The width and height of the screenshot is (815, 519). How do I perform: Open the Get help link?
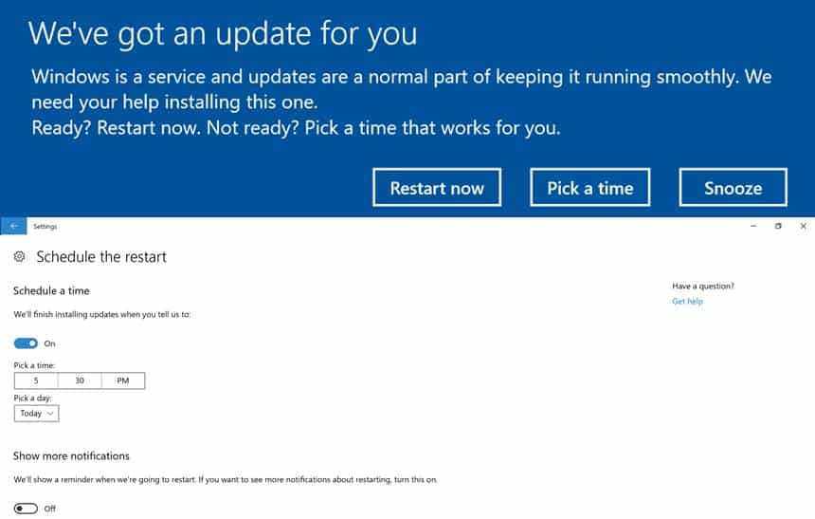(x=687, y=301)
